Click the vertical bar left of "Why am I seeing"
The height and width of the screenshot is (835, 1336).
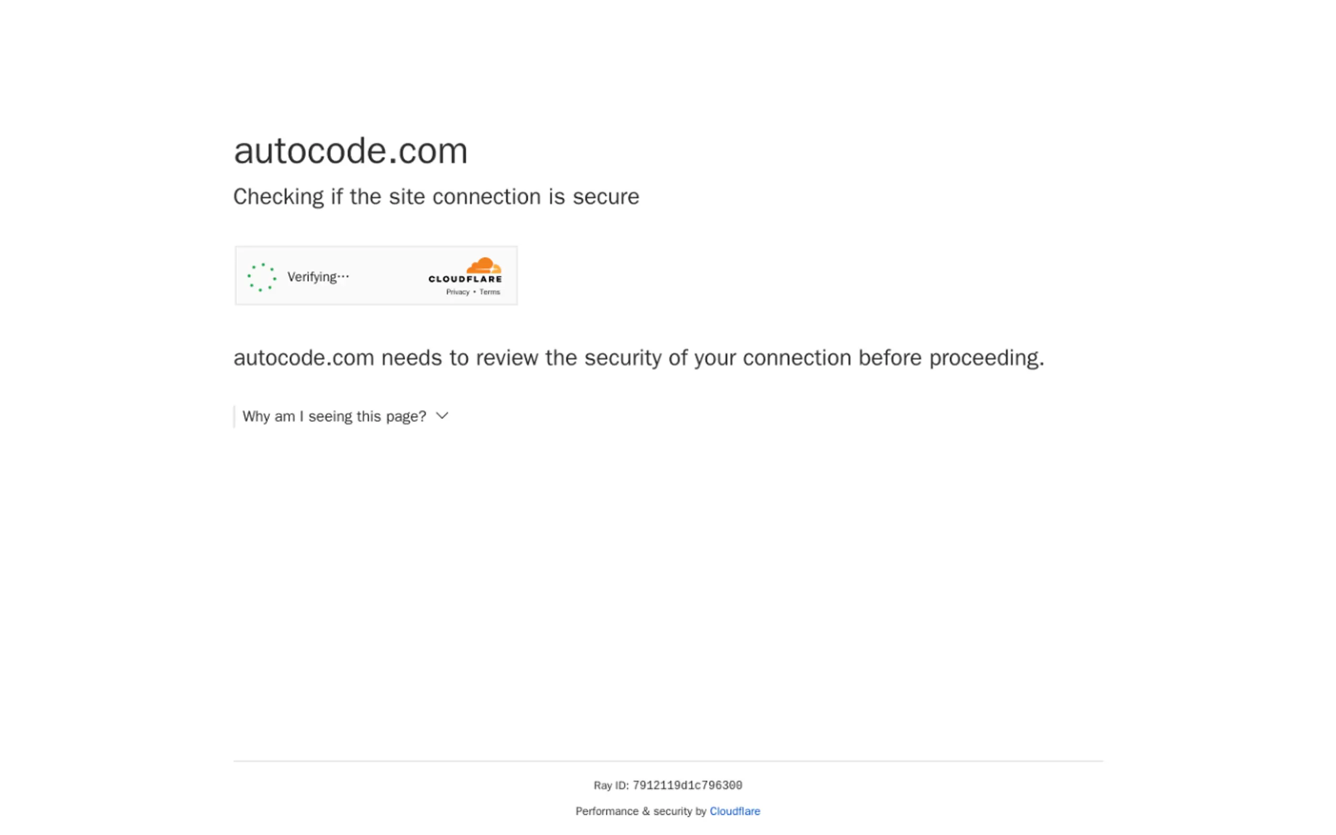[234, 416]
